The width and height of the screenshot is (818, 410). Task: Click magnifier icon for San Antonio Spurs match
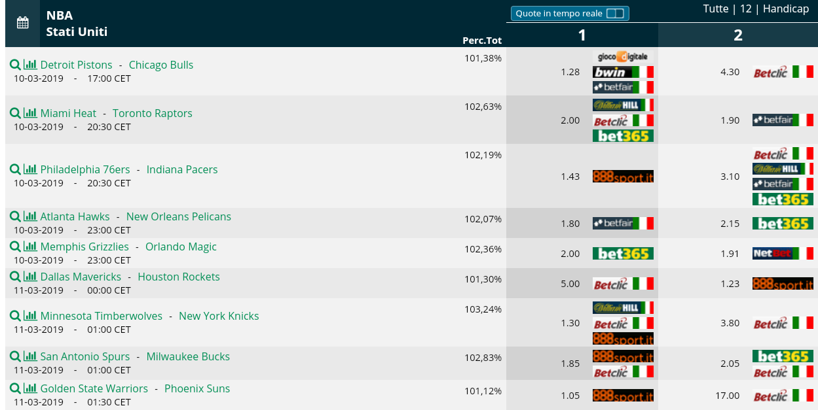[15, 356]
